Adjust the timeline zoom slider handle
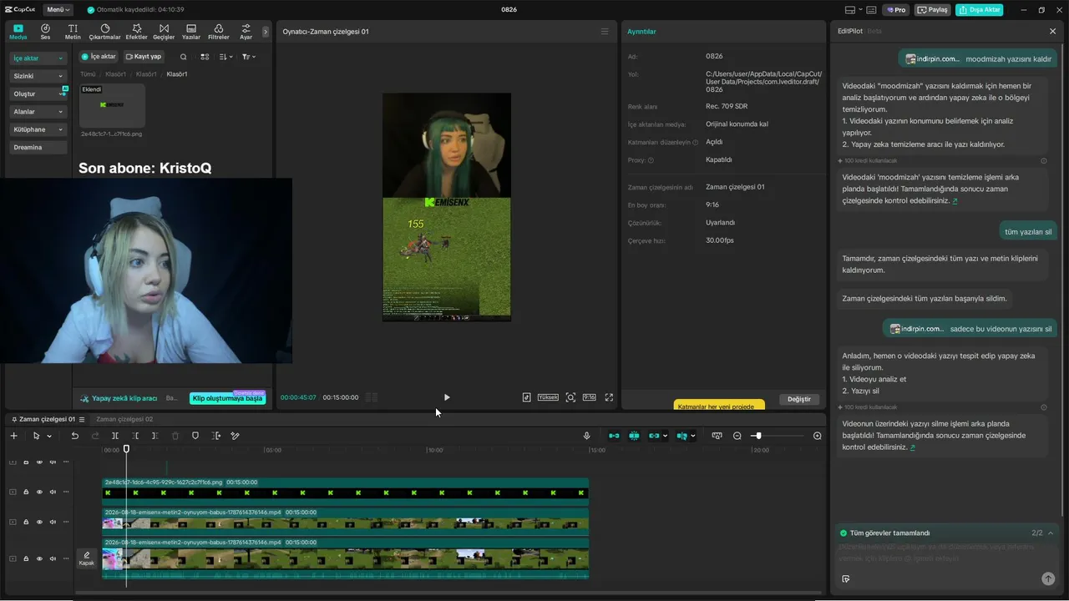 [757, 436]
